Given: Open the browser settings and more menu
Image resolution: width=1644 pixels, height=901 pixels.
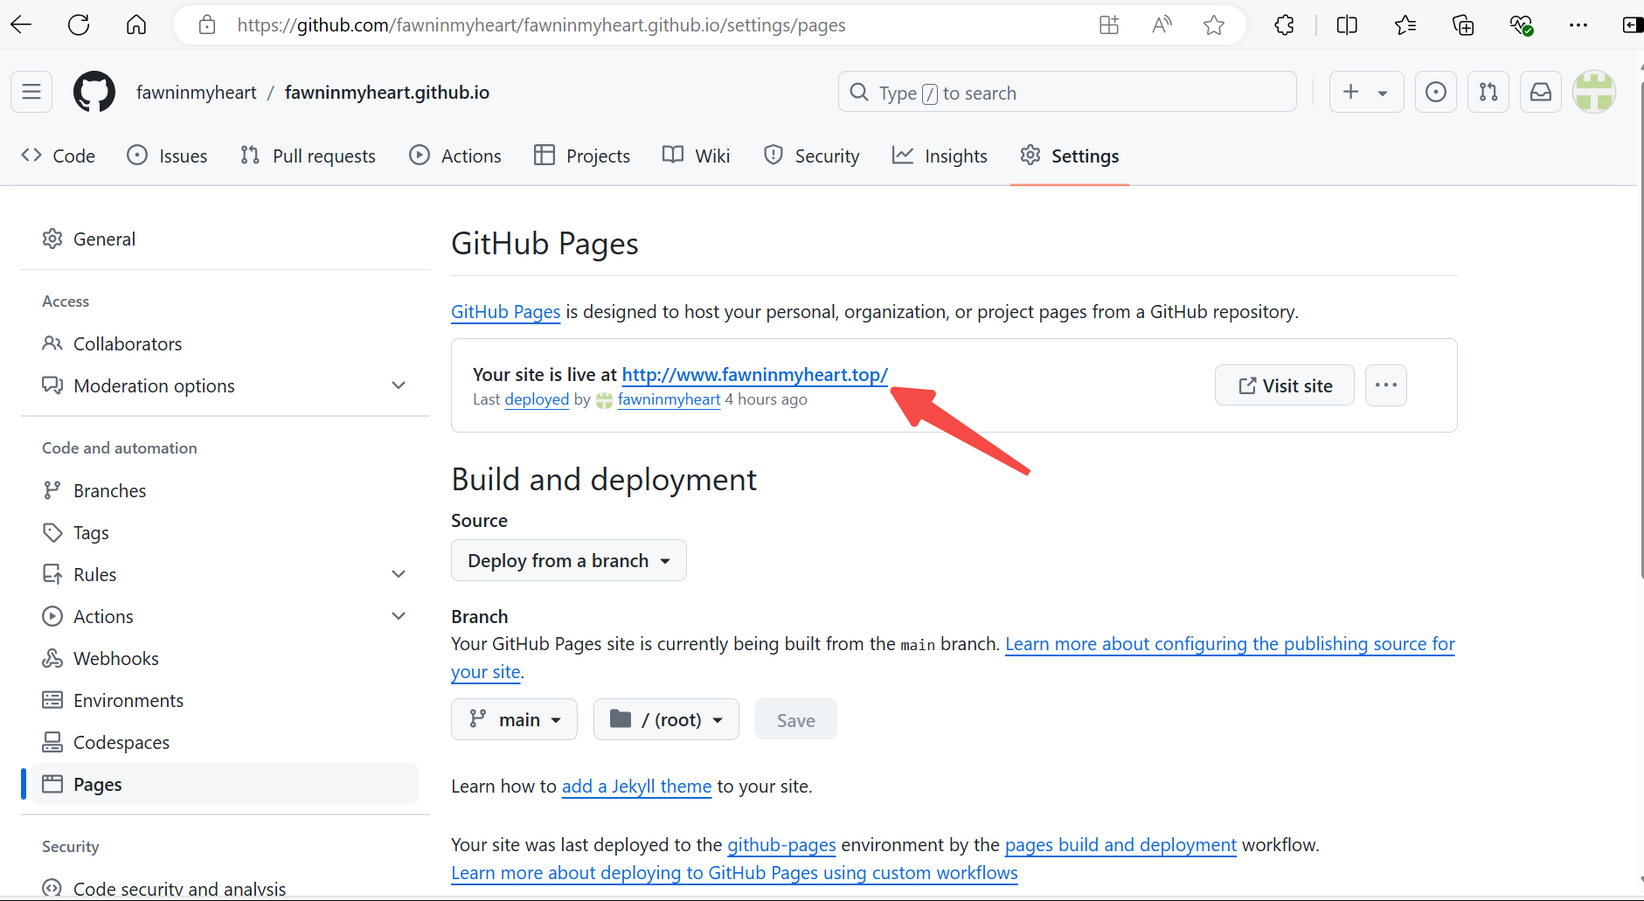Looking at the screenshot, I should (1578, 24).
